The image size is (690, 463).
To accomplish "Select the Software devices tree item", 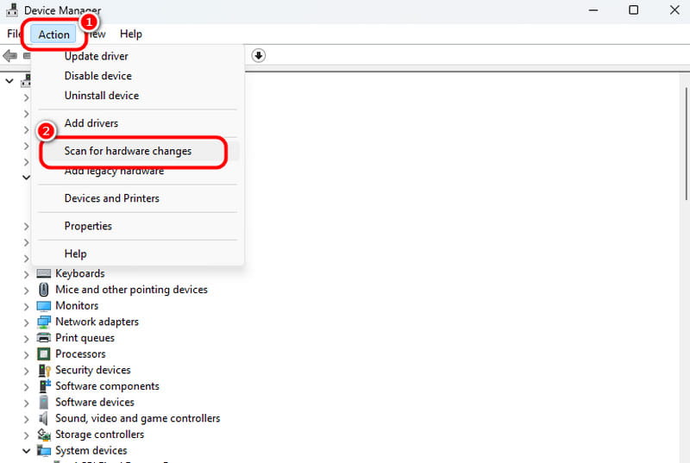I will pos(95,402).
